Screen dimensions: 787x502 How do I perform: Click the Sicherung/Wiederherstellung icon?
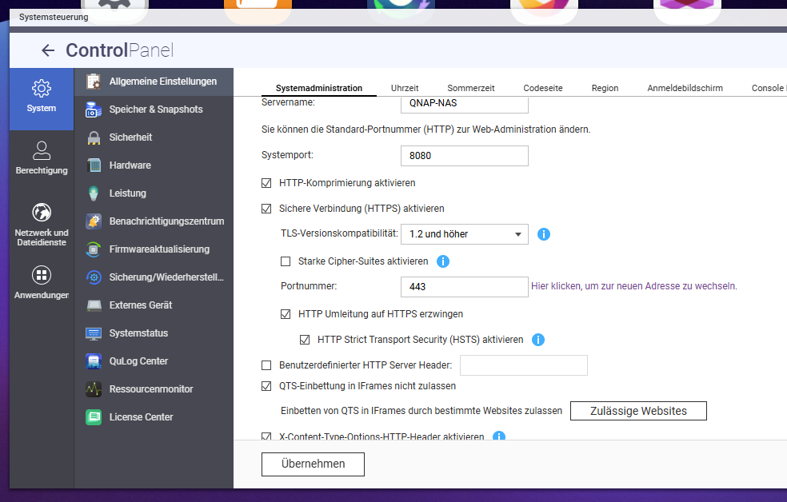[94, 277]
